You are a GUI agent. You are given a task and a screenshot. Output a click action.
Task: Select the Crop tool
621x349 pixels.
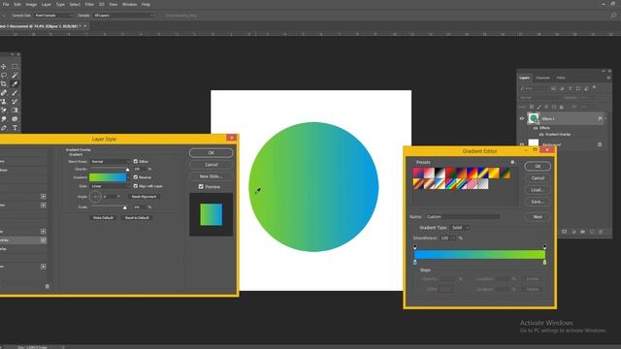click(4, 84)
